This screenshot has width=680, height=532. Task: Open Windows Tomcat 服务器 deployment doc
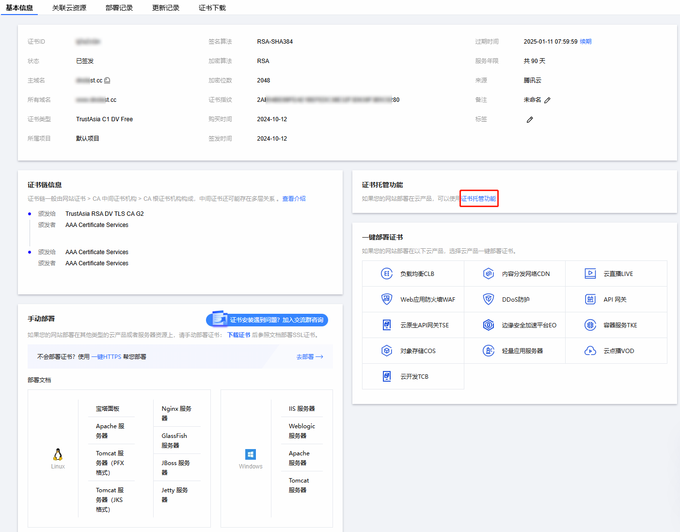point(299,485)
